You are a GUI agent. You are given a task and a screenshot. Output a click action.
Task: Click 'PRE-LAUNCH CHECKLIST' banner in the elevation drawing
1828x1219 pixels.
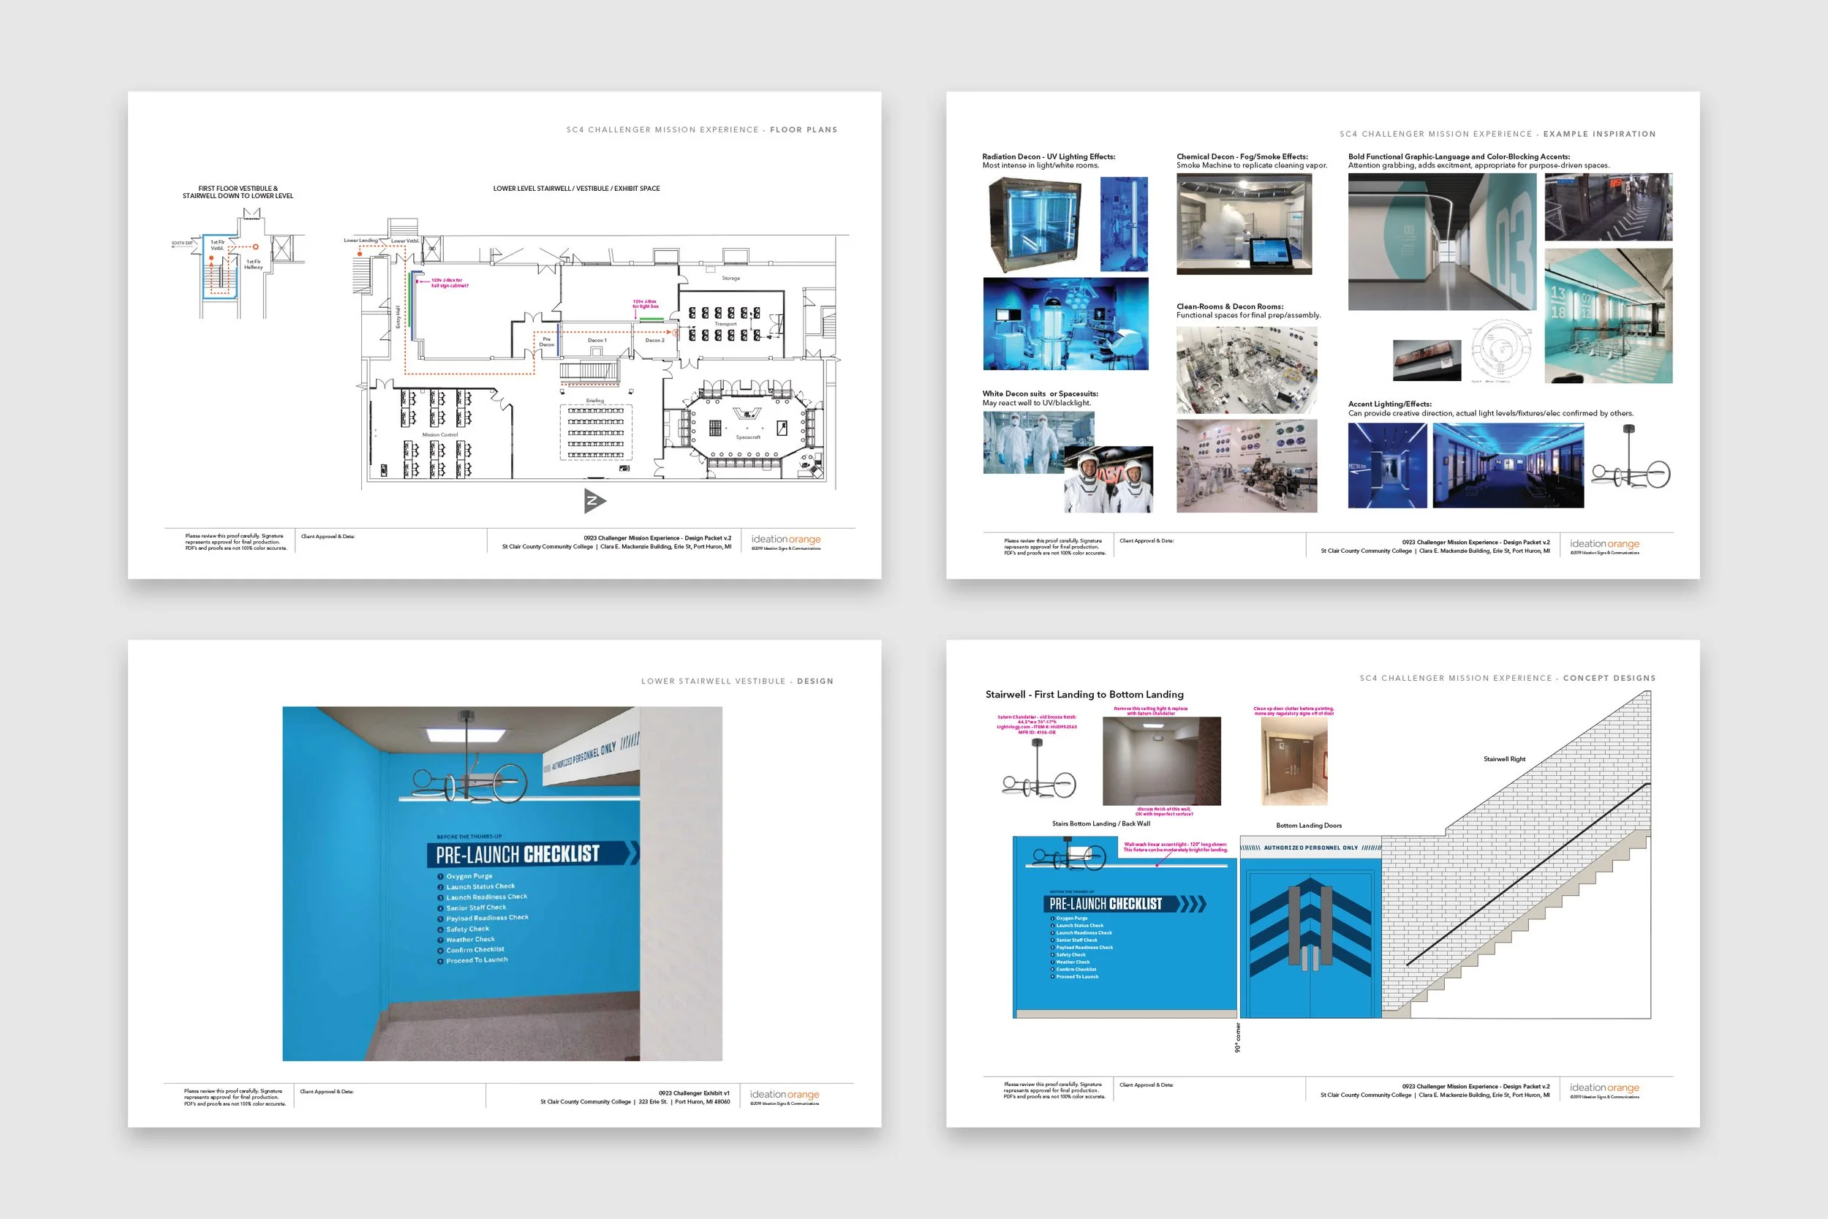1124,903
